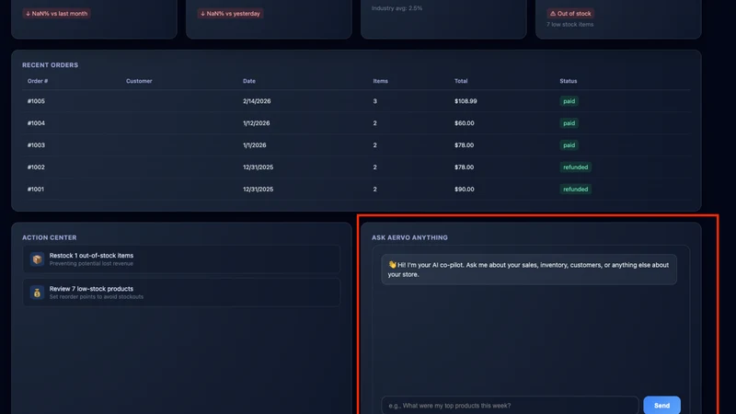This screenshot has height=414, width=736.
Task: Click the NaN% vs yesterday badge
Action: coord(230,14)
